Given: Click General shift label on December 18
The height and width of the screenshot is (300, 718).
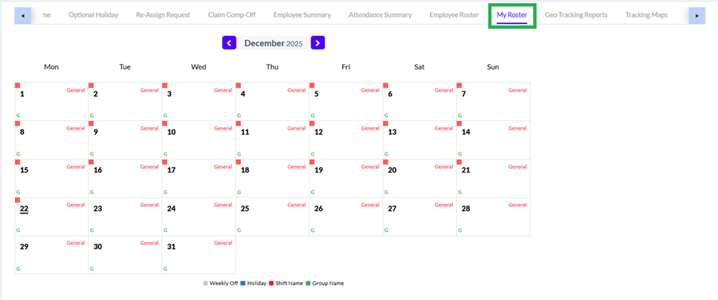Looking at the screenshot, I should 296,167.
